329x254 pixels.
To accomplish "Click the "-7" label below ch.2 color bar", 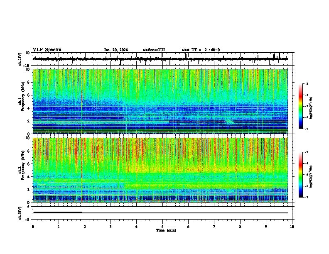I will click(306, 197).
